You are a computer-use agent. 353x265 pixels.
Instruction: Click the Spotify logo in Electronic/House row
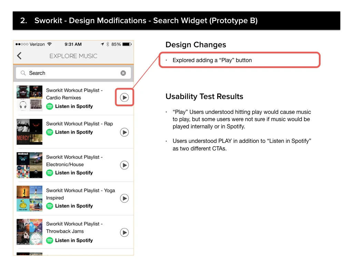click(x=50, y=173)
